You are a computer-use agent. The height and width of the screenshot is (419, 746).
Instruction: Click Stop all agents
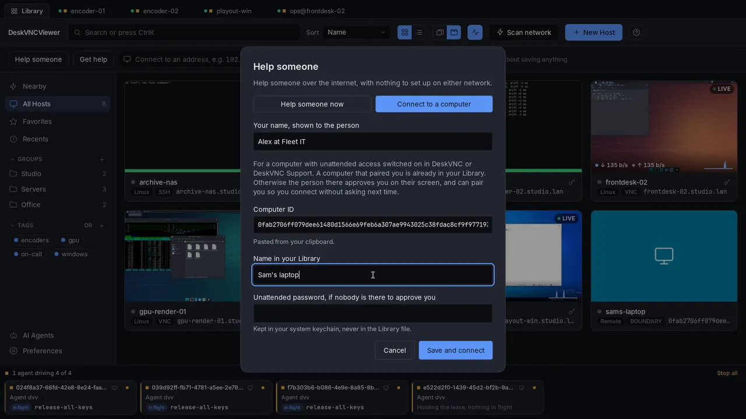point(727,374)
